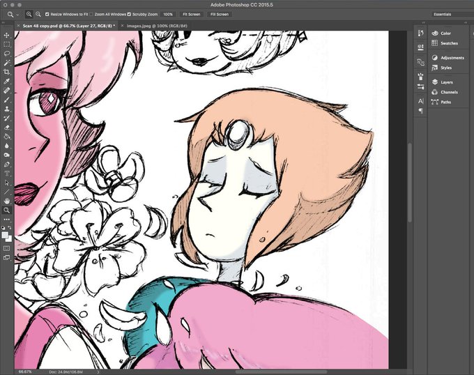
Task: Select the Type tool
Action: (x=7, y=174)
